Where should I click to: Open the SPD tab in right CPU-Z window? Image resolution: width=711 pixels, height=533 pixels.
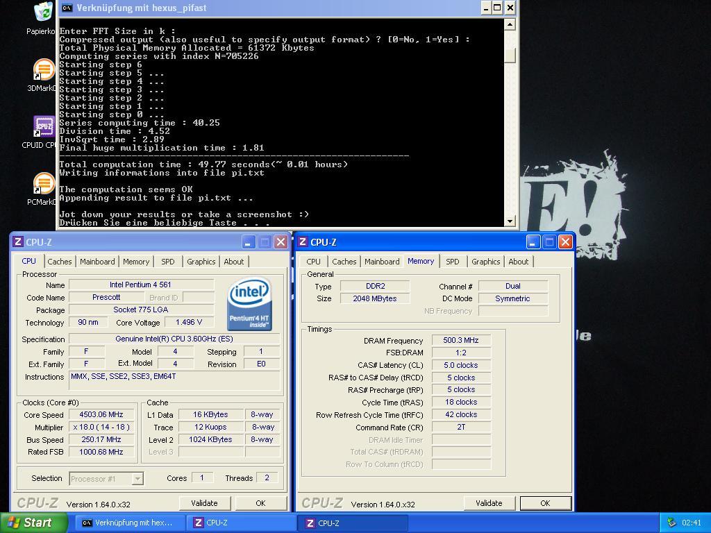tap(453, 262)
